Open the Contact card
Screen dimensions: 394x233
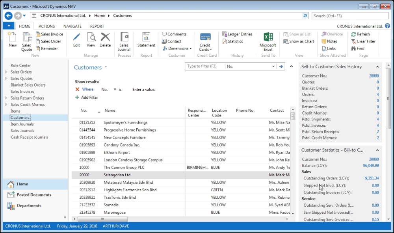point(171,41)
